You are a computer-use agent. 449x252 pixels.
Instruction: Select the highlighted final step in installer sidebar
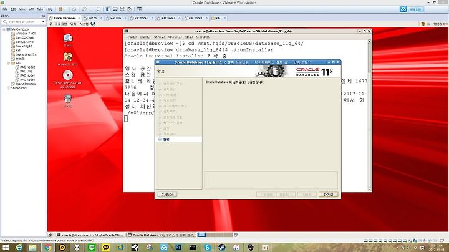pyautogui.click(x=179, y=140)
